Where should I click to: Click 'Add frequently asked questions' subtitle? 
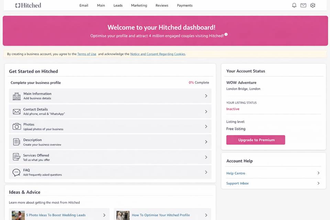point(43,175)
